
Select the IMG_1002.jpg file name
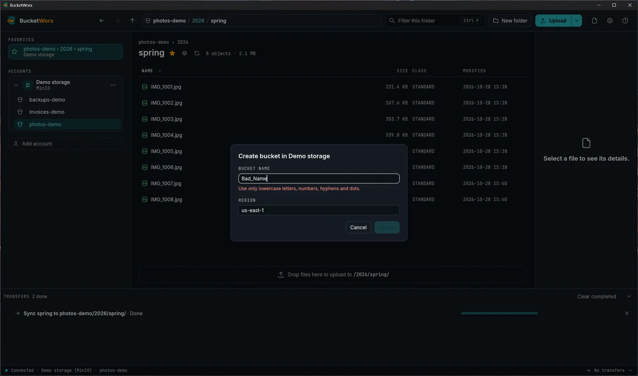pyautogui.click(x=166, y=103)
